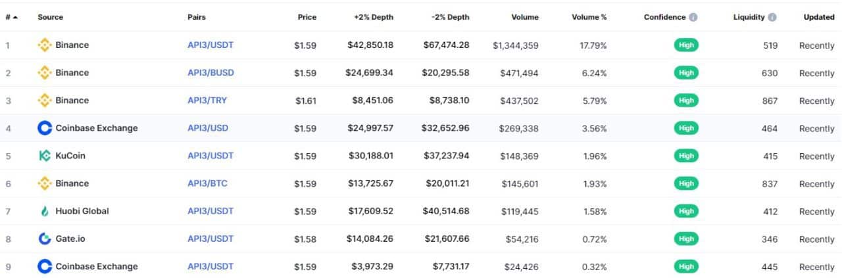Open the API3/BTC pair link
The image size is (842, 278).
[x=207, y=183]
